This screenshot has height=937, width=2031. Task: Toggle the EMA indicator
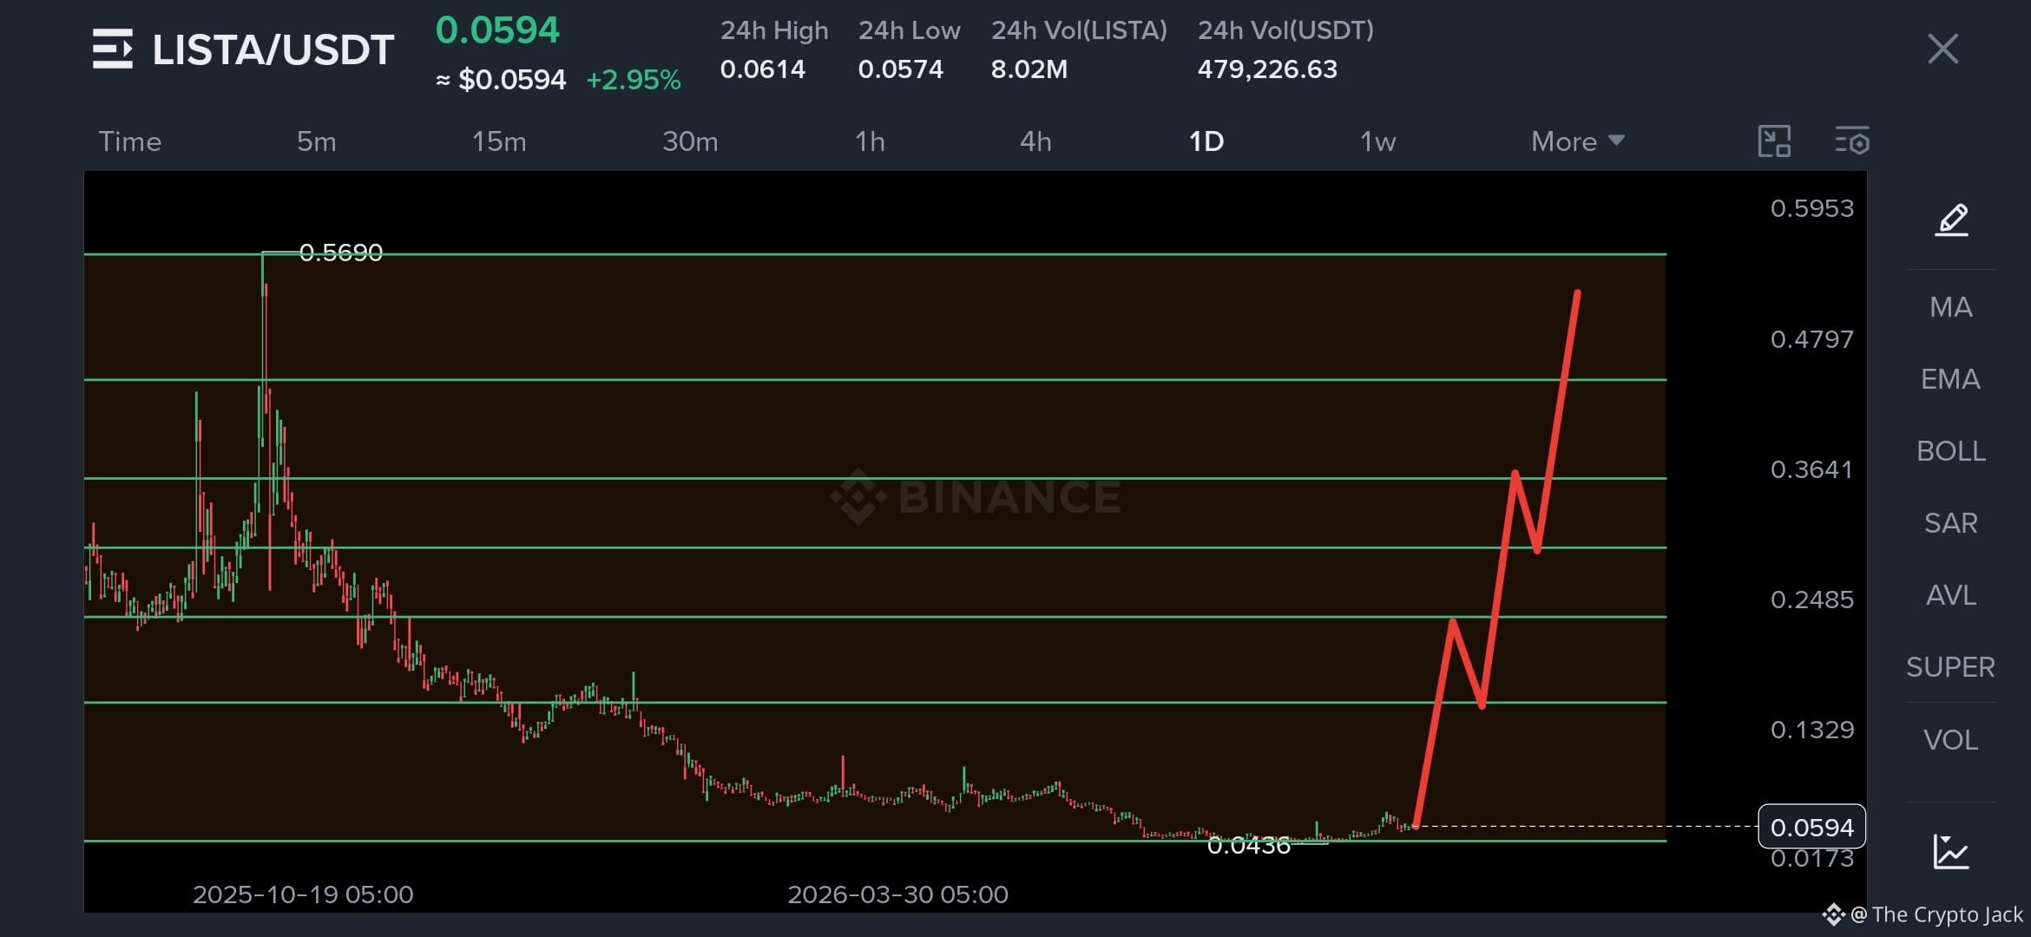click(x=1951, y=379)
